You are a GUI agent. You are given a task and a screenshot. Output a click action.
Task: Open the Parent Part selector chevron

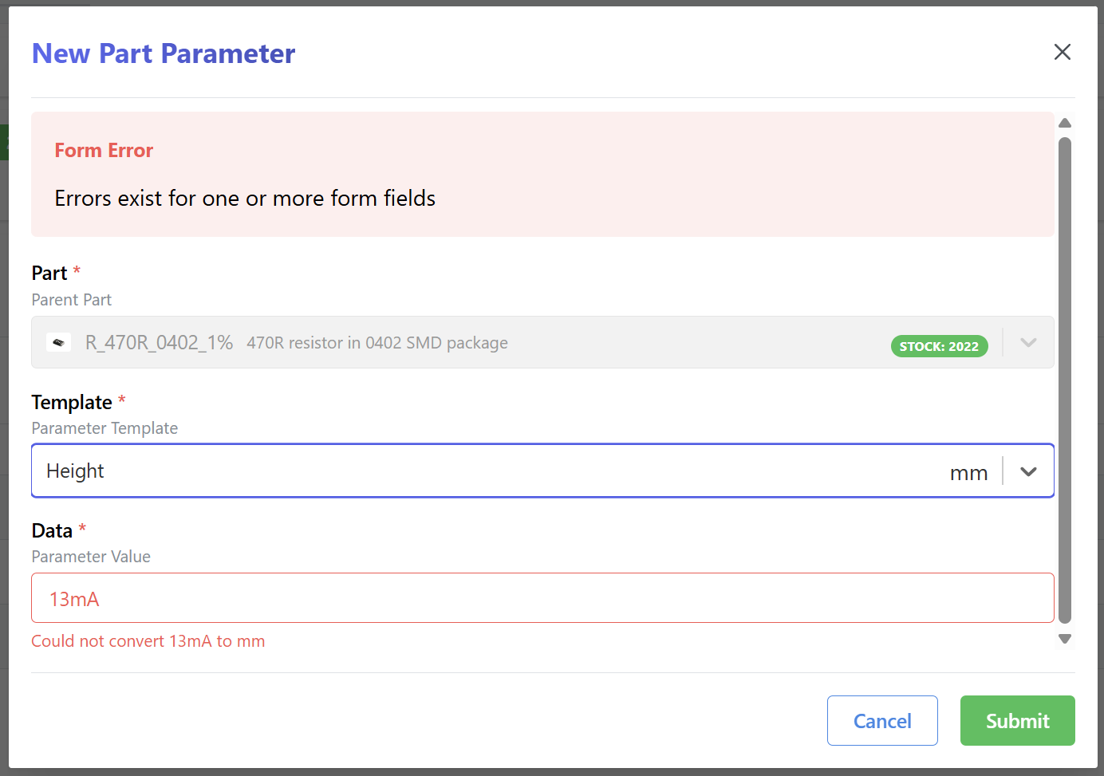coord(1028,342)
